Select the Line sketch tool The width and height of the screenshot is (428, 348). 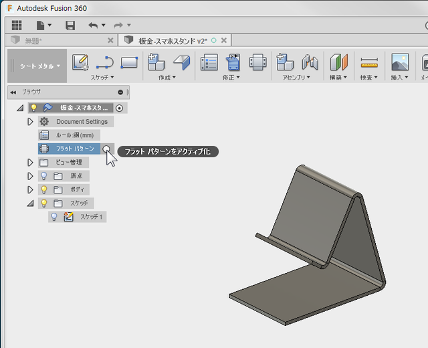click(x=105, y=62)
